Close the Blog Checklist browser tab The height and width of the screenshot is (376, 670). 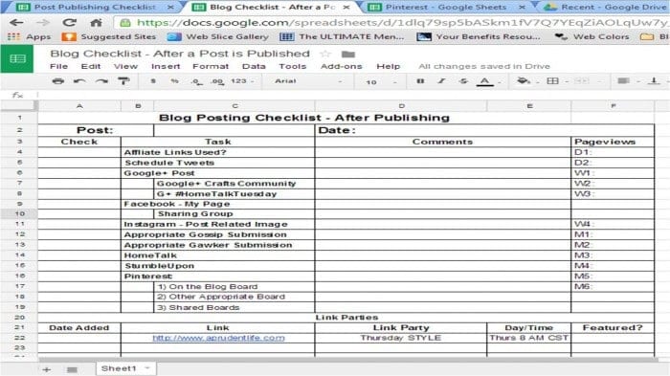[x=346, y=8]
